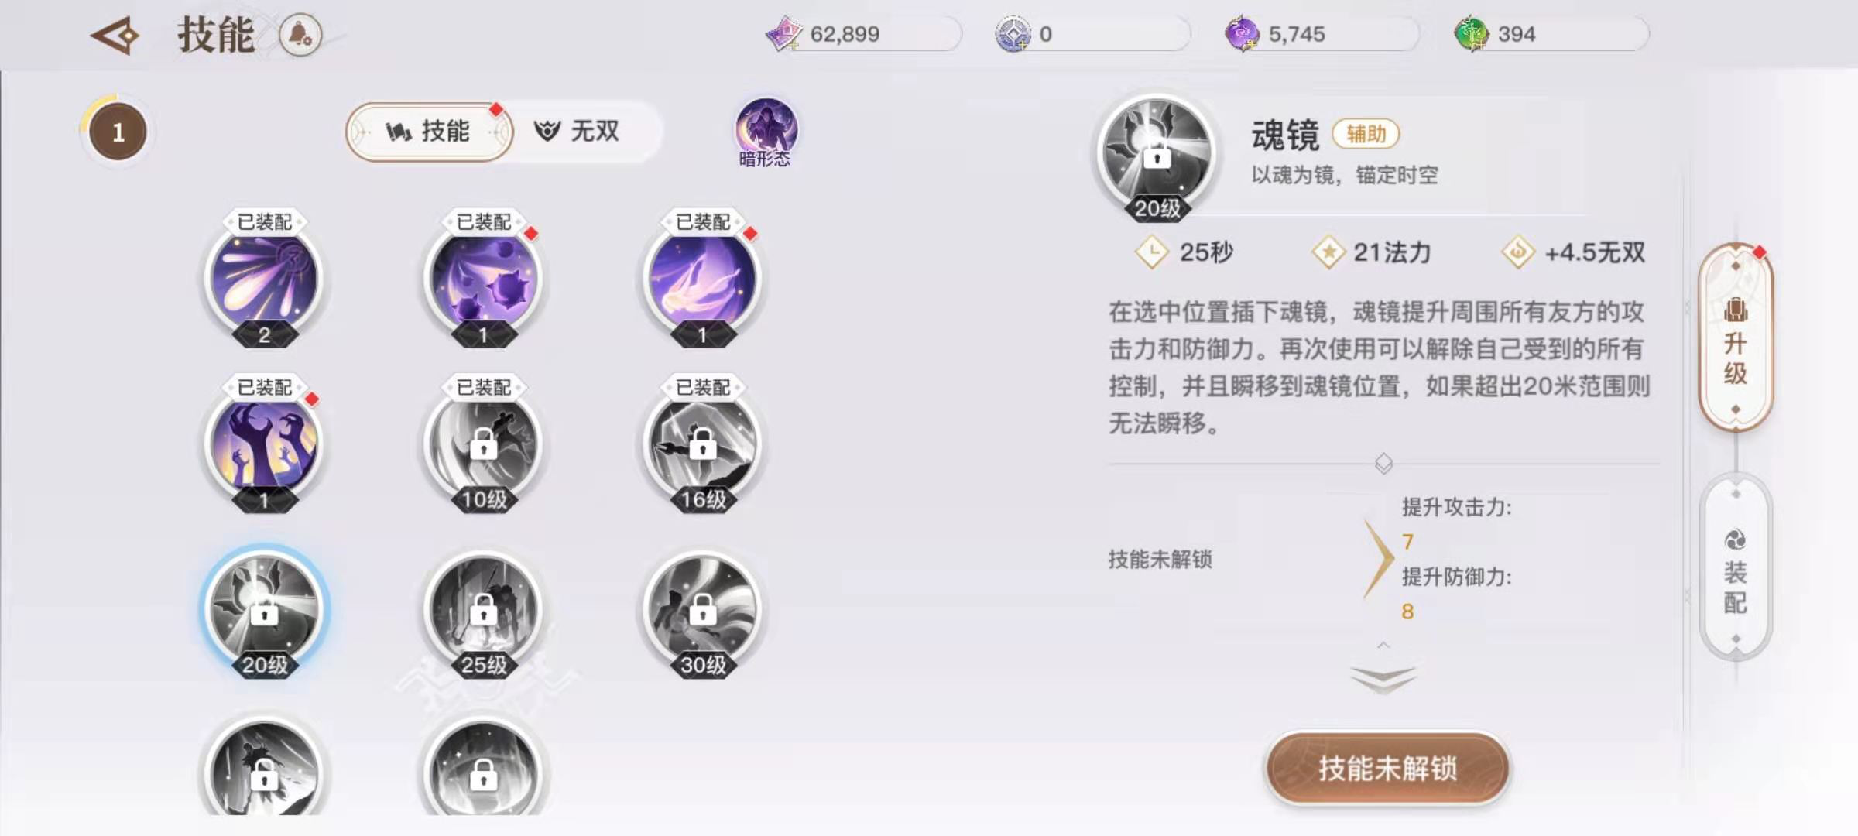Select the purple spiked orbs skill icon
Viewport: 1858px width, 836px height.
tap(484, 280)
